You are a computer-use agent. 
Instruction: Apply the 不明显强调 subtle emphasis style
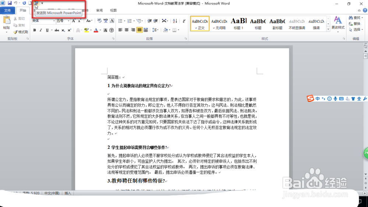pos(297,24)
